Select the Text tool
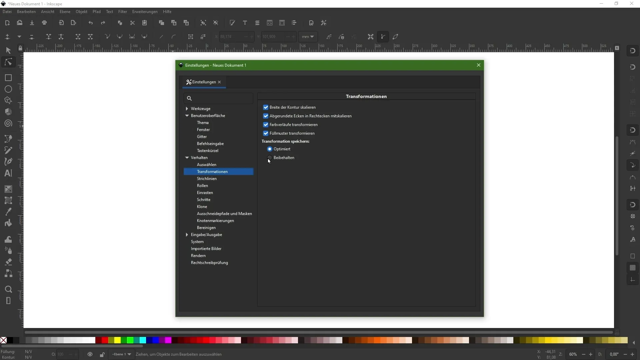 click(x=8, y=173)
